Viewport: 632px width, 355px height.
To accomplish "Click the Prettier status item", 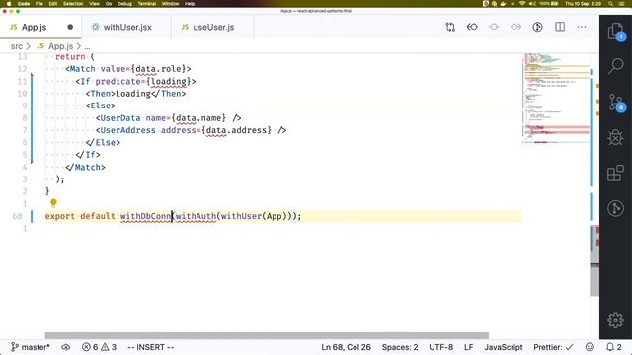I will click(553, 347).
